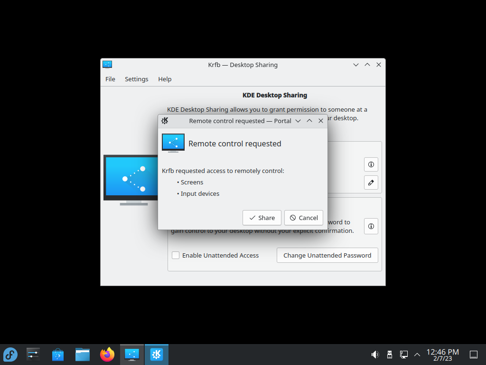Expand hidden system tray icons
This screenshot has height=365, width=486.
[417, 355]
